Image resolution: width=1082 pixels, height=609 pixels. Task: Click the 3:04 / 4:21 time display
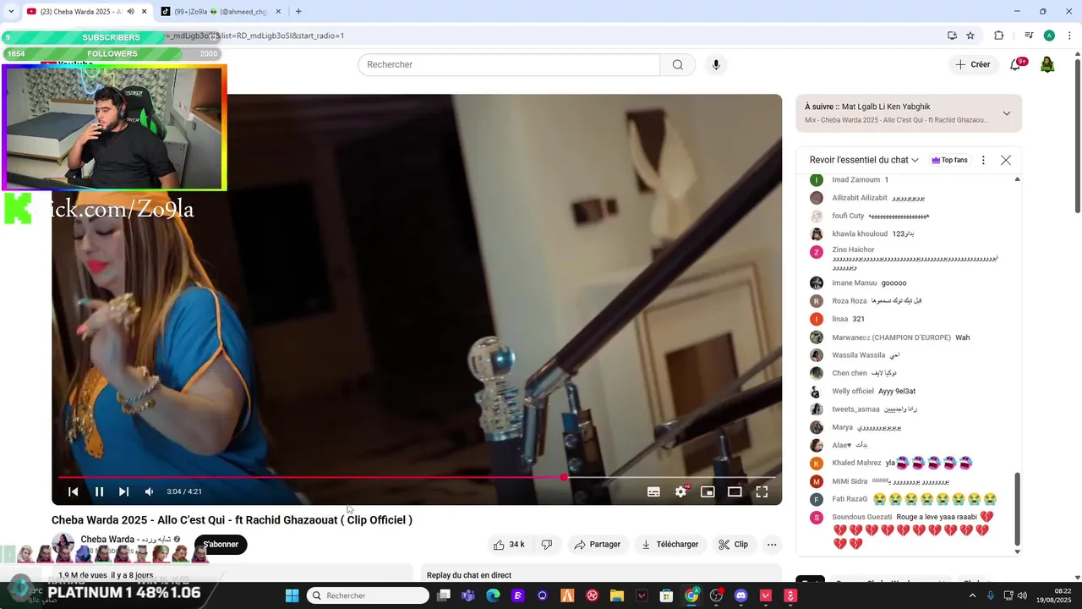pos(184,491)
